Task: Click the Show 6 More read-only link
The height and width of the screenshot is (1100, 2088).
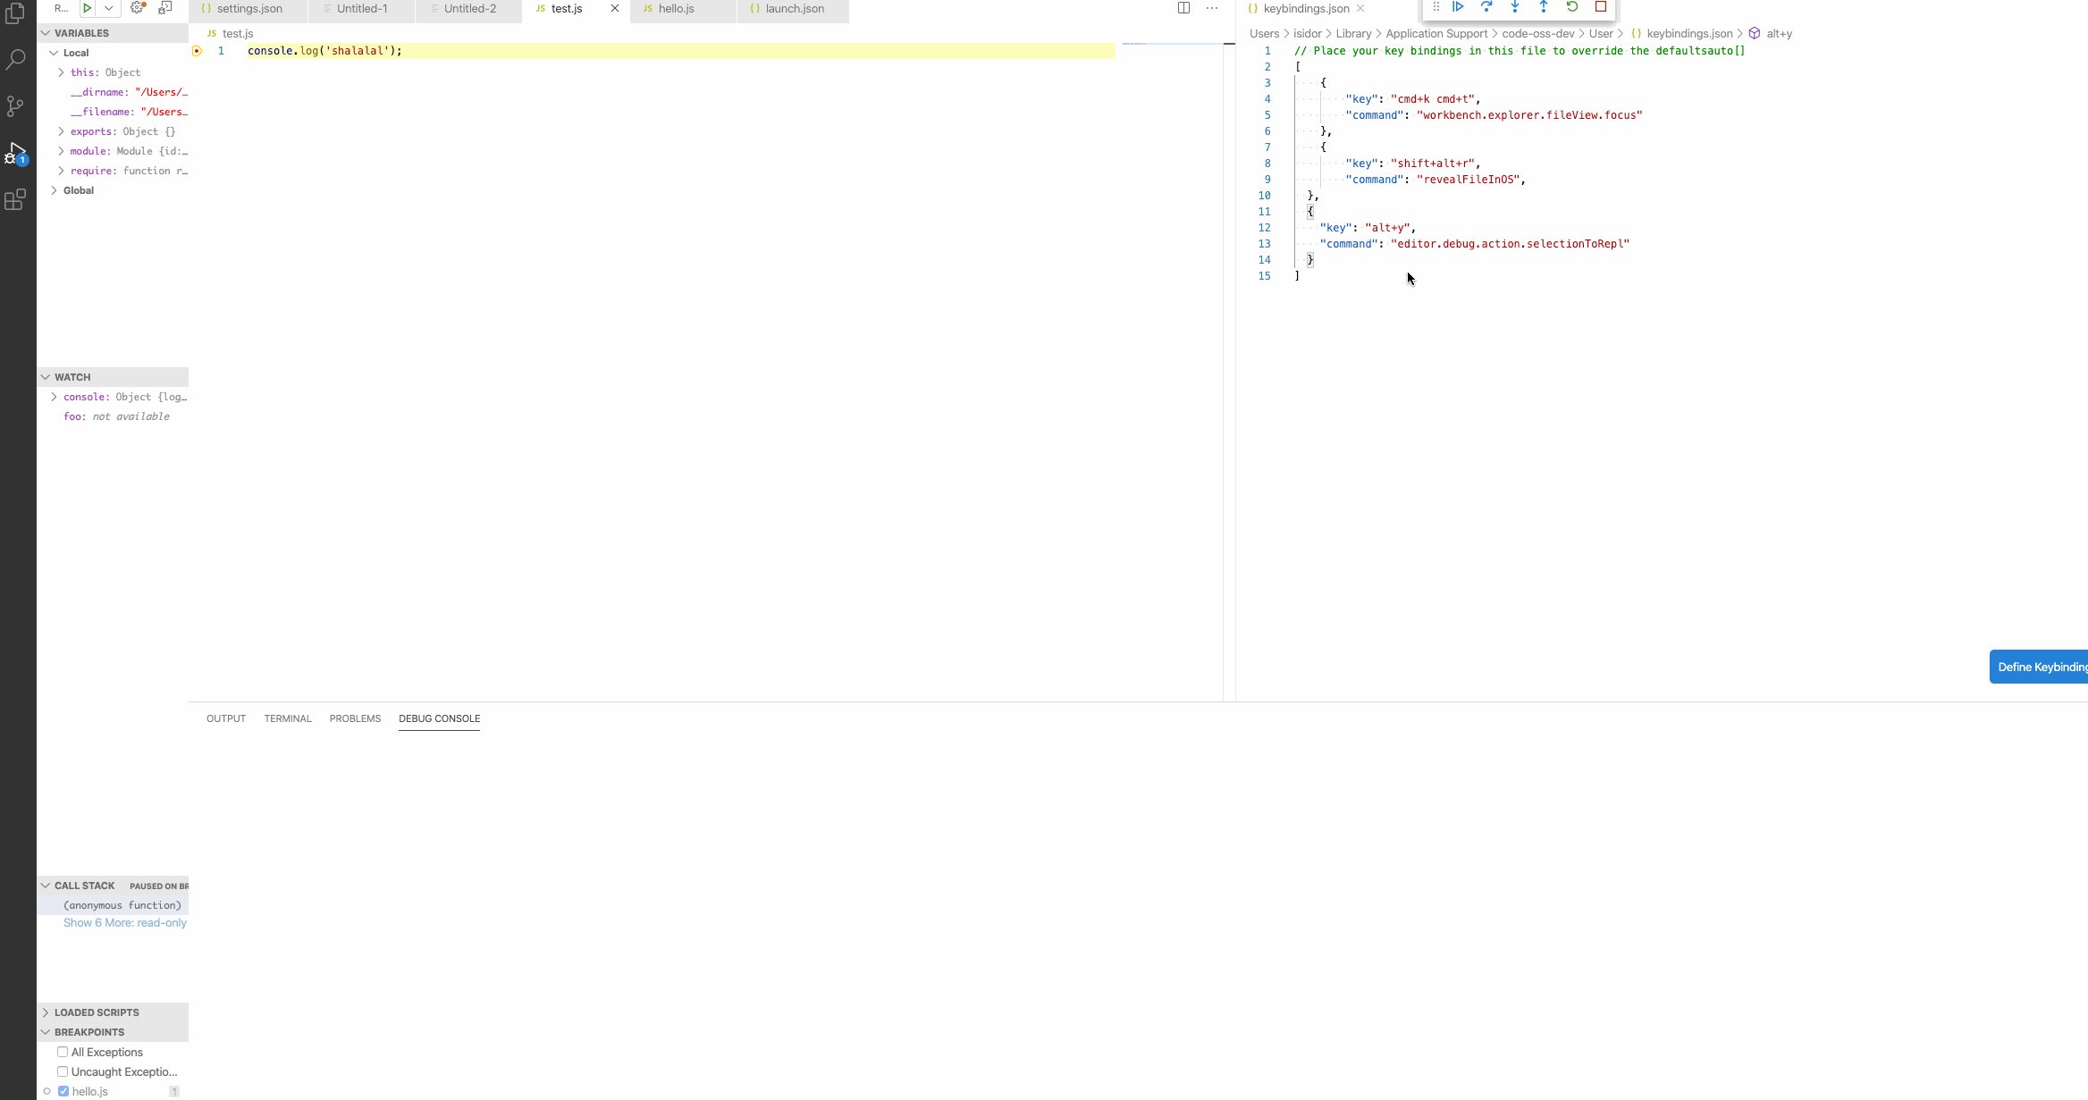Action: coord(125,922)
